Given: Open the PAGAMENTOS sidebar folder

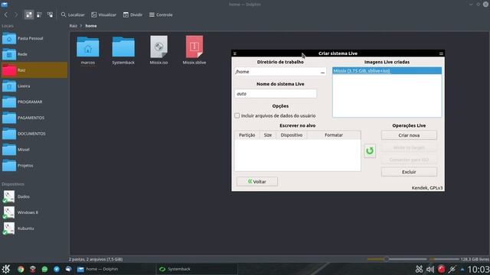Looking at the screenshot, I should (x=34, y=118).
